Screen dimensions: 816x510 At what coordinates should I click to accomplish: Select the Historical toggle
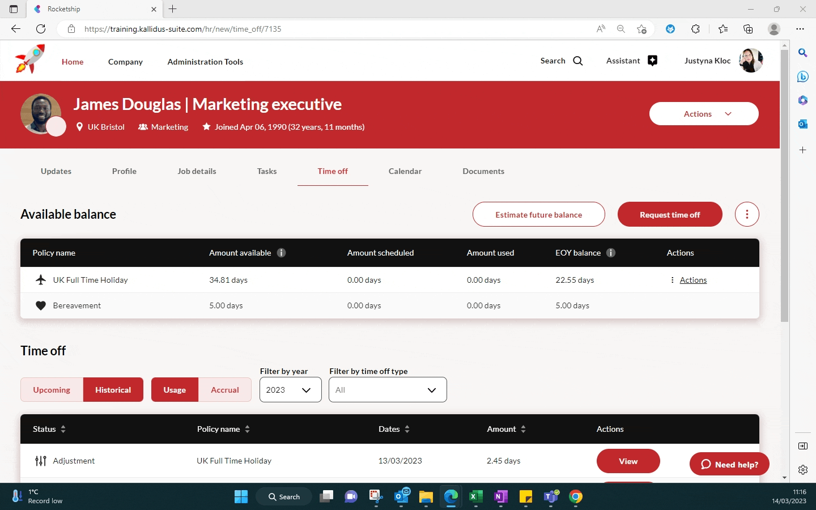point(113,390)
